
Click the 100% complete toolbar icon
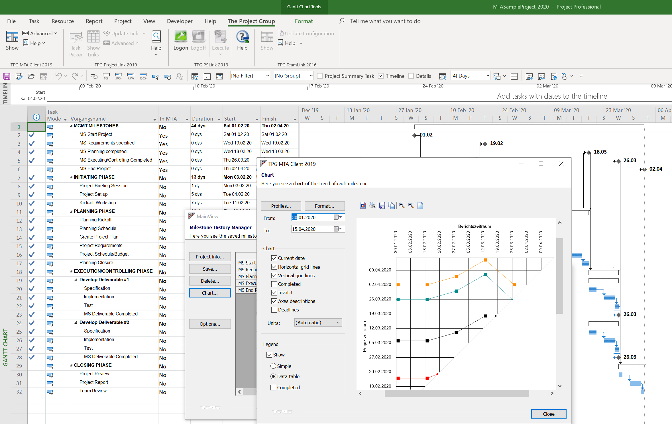(x=143, y=76)
